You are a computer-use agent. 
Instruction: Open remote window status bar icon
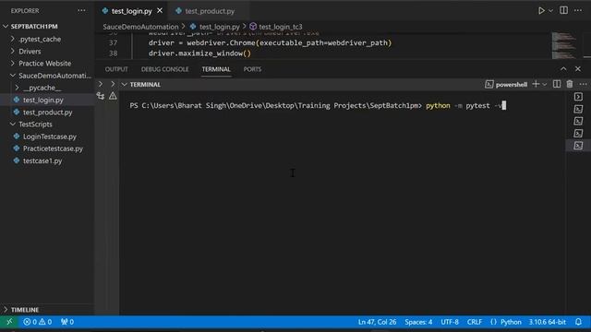[x=9, y=322]
